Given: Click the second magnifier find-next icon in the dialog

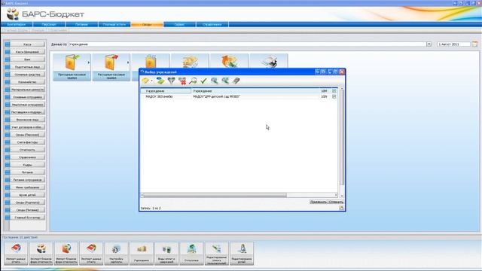Looking at the screenshot, I should 225,81.
